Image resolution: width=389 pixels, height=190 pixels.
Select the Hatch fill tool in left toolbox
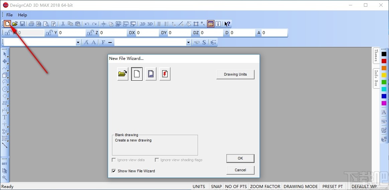click(x=5, y=138)
